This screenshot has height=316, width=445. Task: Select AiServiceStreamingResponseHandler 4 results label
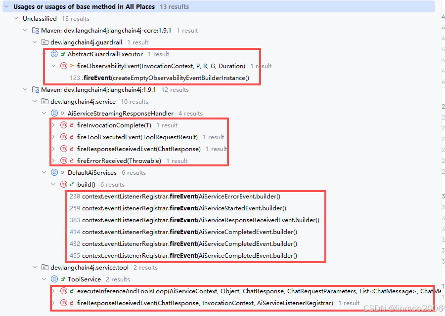tap(120, 114)
